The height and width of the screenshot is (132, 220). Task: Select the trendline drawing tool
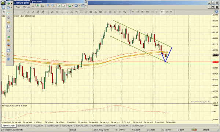pos(23,12)
